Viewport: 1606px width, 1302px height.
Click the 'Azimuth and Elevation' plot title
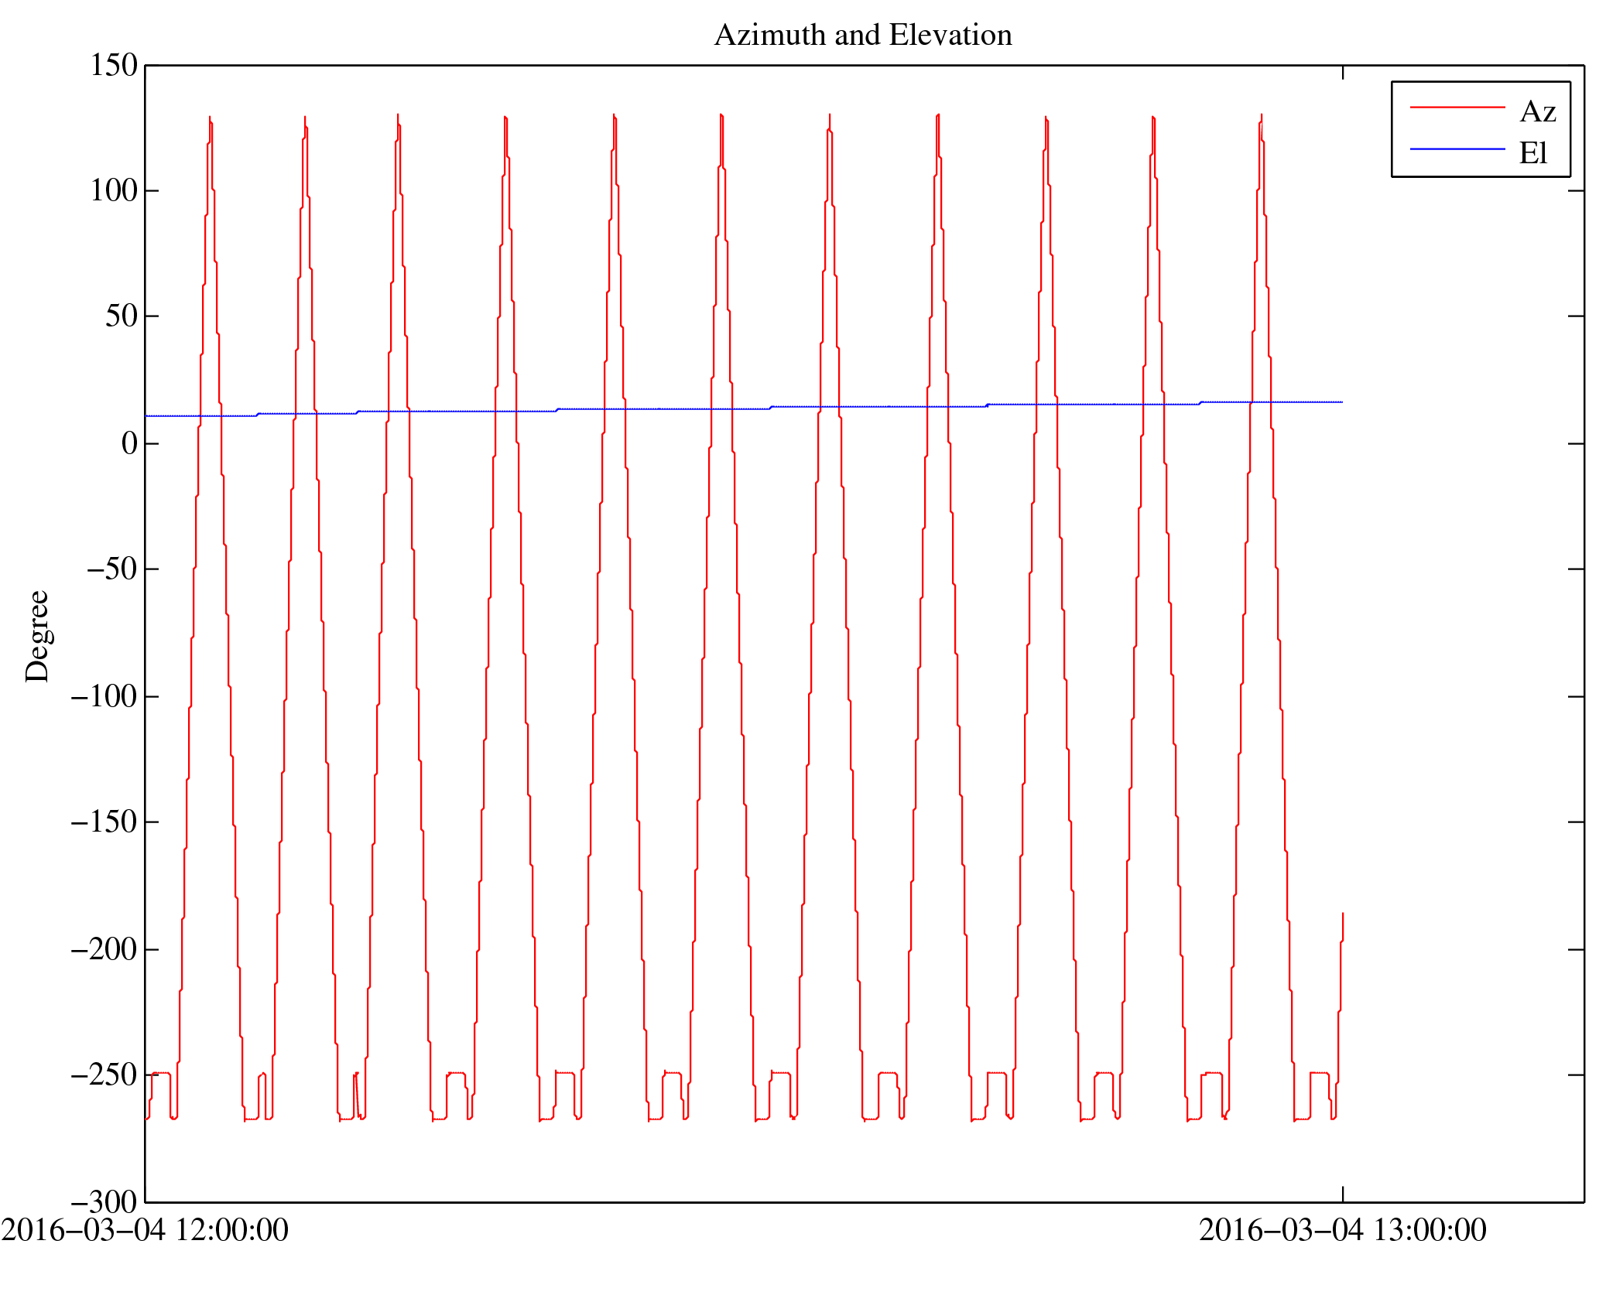coord(862,36)
